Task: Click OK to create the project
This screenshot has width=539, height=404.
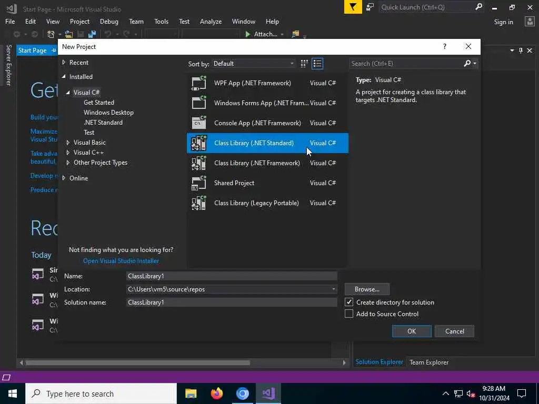Action: tap(412, 331)
